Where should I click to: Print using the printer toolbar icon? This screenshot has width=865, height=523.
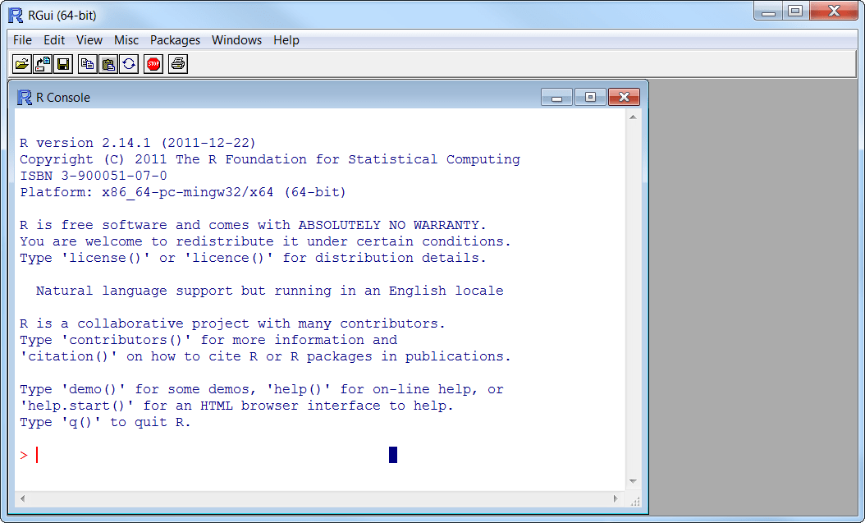click(x=177, y=64)
